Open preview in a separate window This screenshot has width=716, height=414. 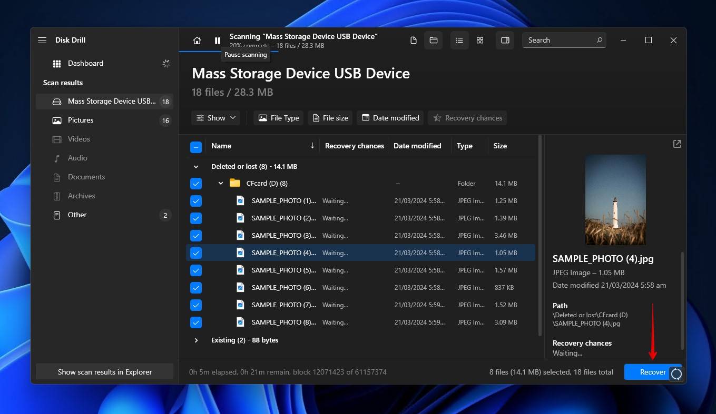677,144
